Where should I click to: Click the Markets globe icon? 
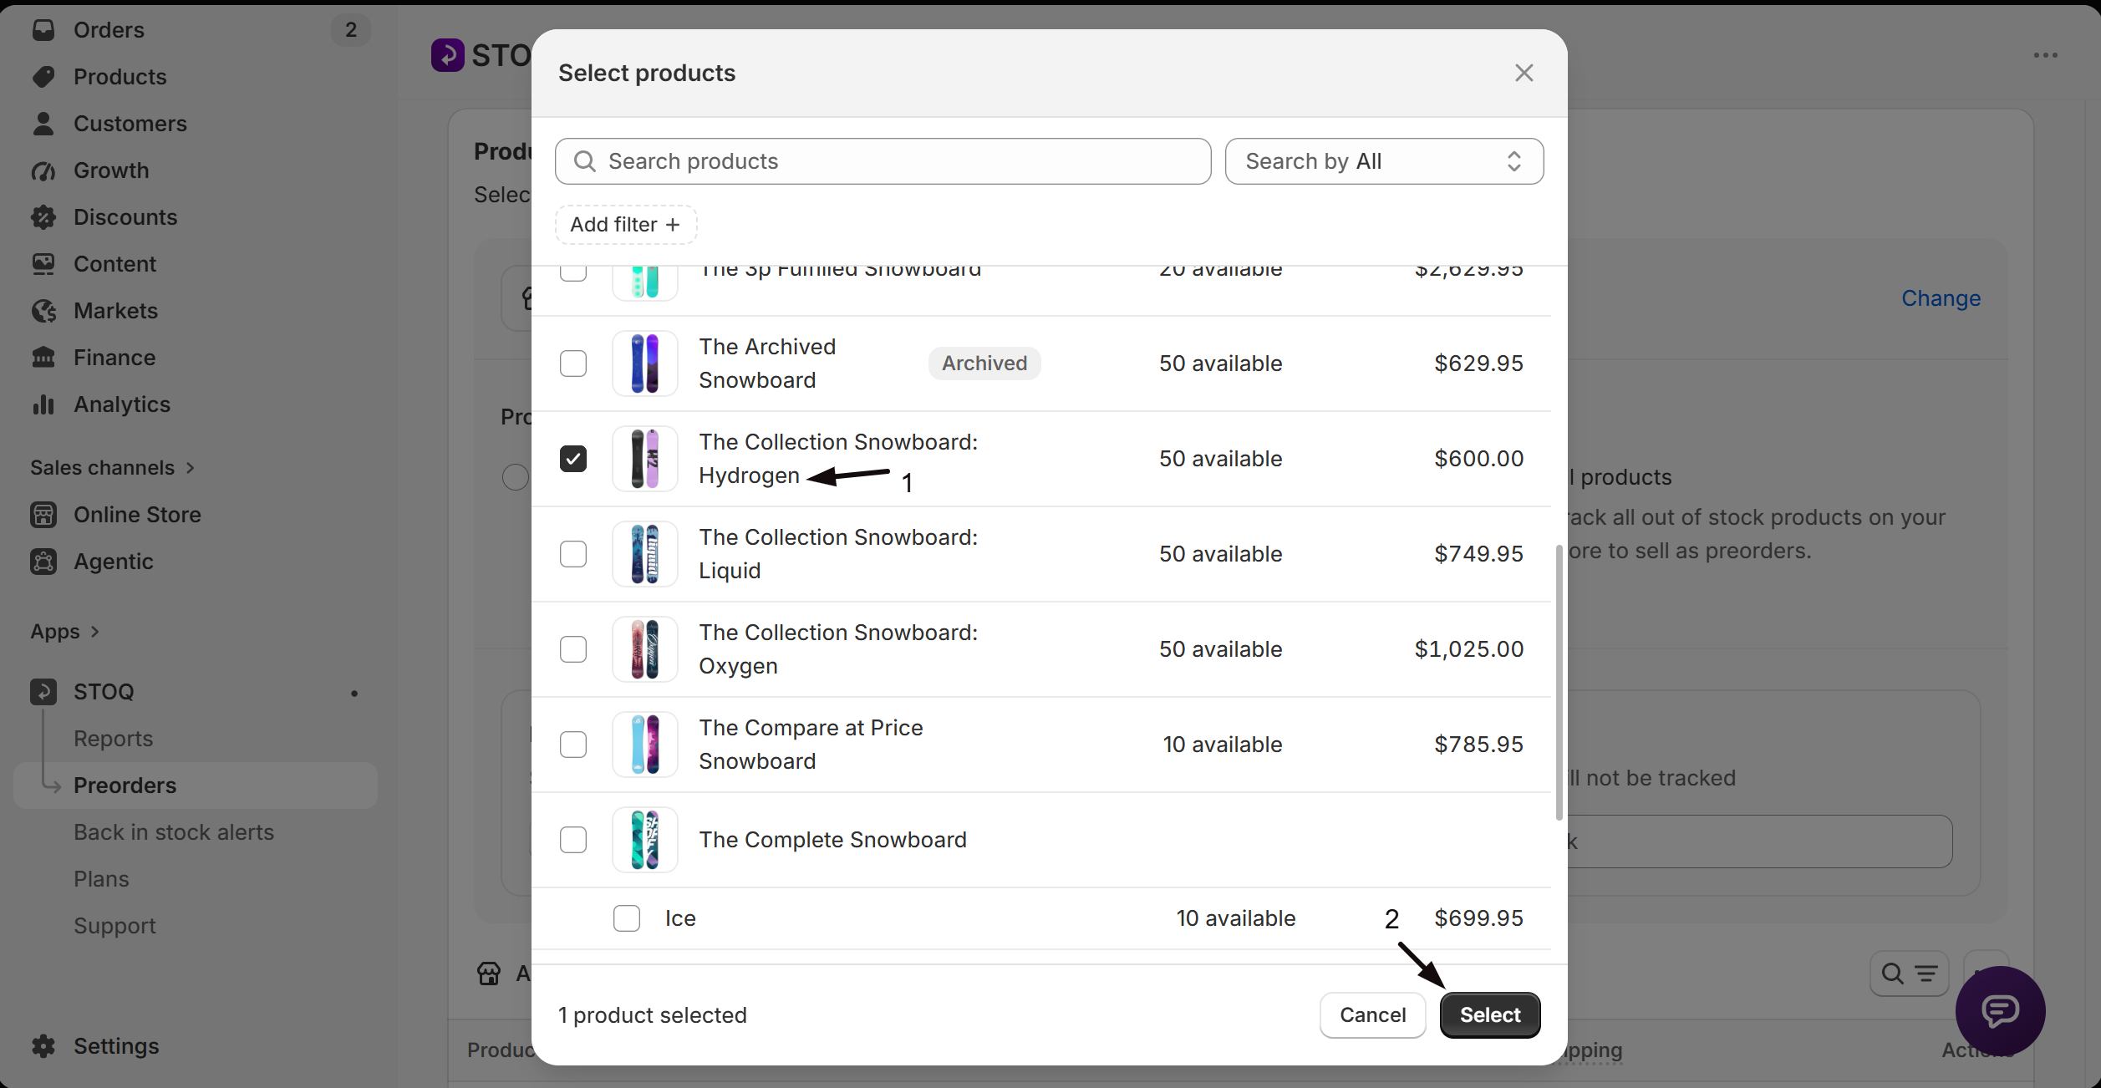pyautogui.click(x=43, y=311)
